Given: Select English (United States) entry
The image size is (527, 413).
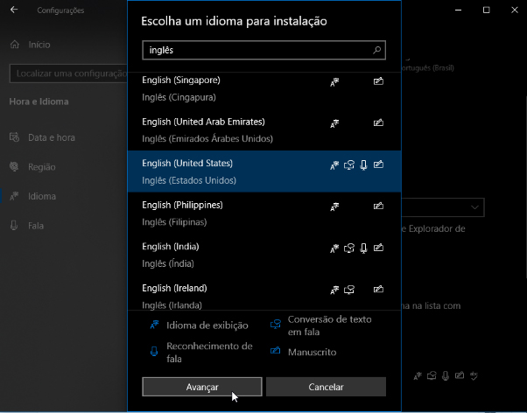Looking at the screenshot, I should [264, 171].
